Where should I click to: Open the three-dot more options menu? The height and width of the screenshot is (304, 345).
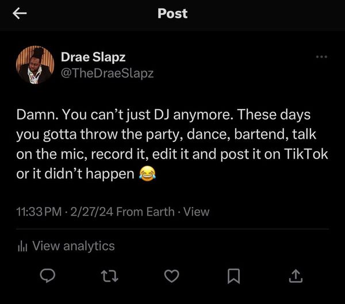(x=321, y=57)
